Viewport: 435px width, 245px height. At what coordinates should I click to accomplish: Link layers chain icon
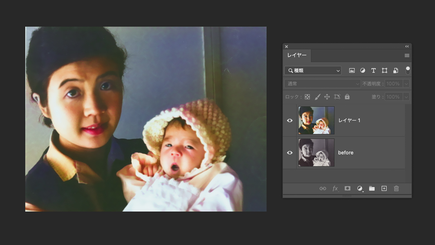click(x=323, y=188)
